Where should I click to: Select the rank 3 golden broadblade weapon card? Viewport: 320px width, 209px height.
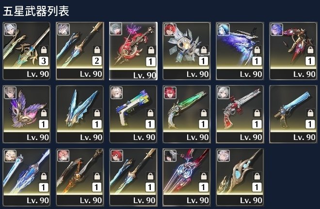point(27,51)
